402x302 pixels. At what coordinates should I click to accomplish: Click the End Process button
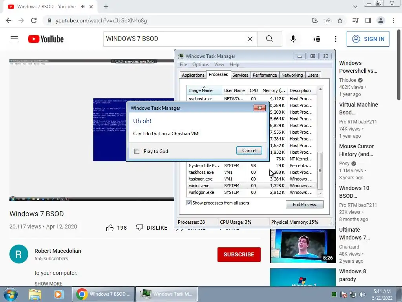[x=305, y=204]
